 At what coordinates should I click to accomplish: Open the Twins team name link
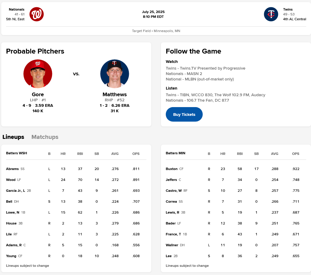coord(288,9)
